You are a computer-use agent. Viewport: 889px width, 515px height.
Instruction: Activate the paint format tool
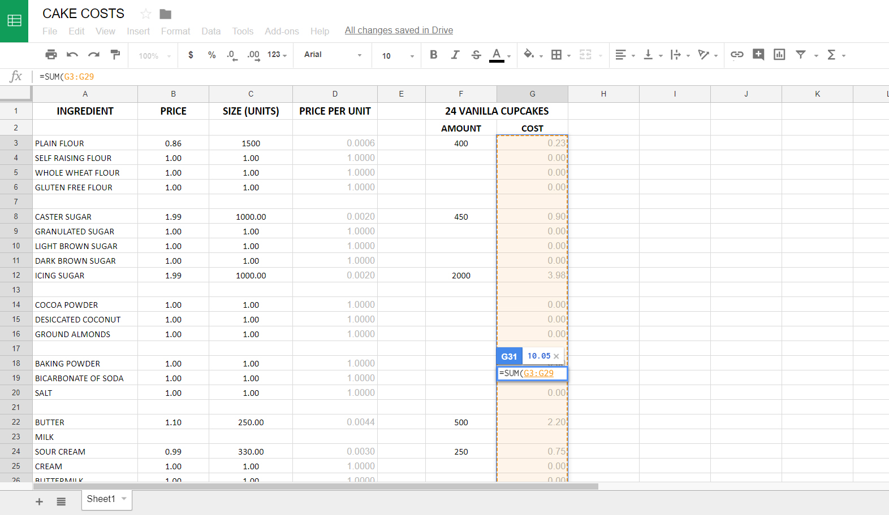(115, 55)
